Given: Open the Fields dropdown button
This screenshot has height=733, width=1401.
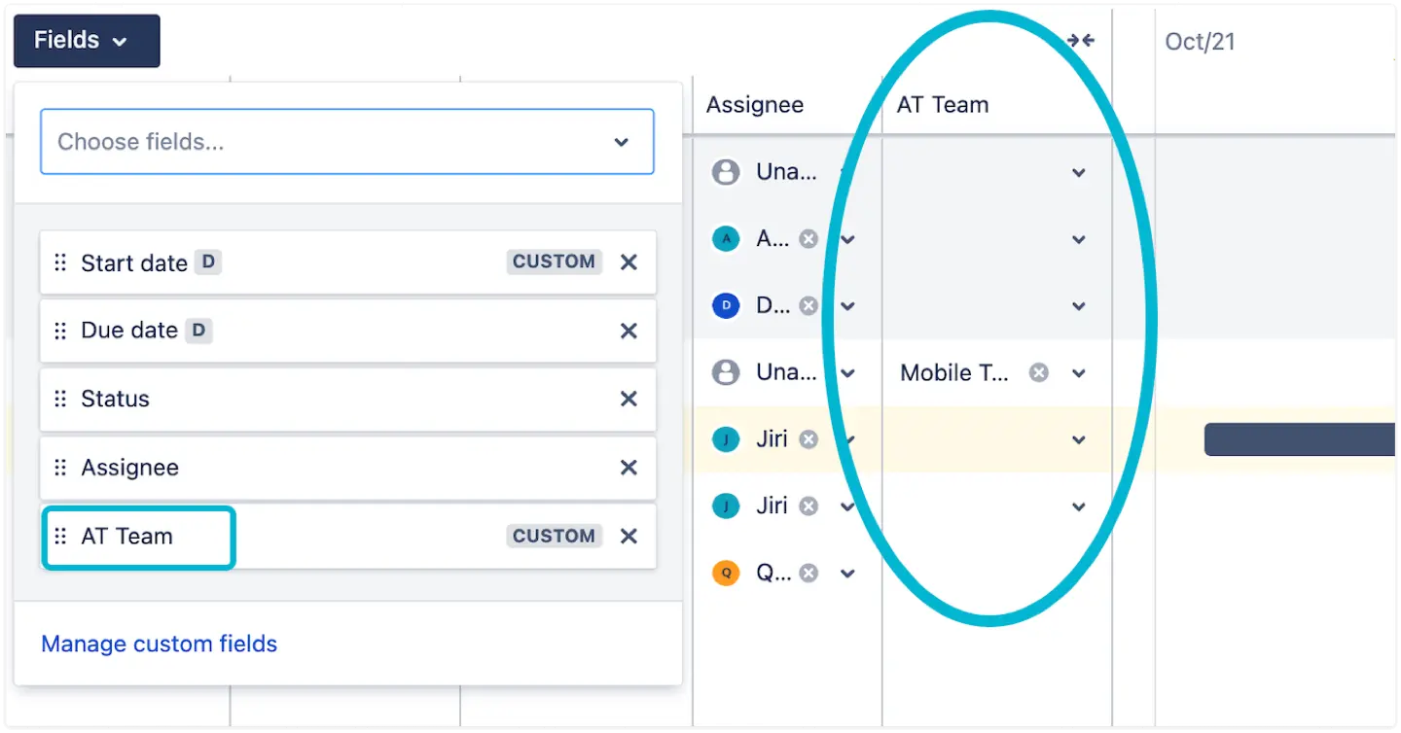Looking at the screenshot, I should [87, 41].
